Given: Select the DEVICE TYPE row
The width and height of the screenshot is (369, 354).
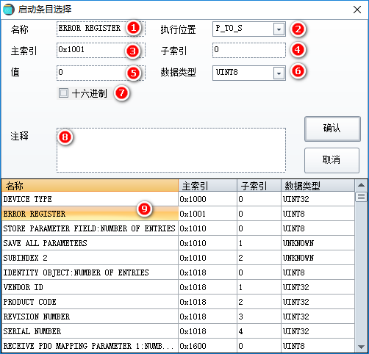Looking at the screenshot, I should coord(178,199).
